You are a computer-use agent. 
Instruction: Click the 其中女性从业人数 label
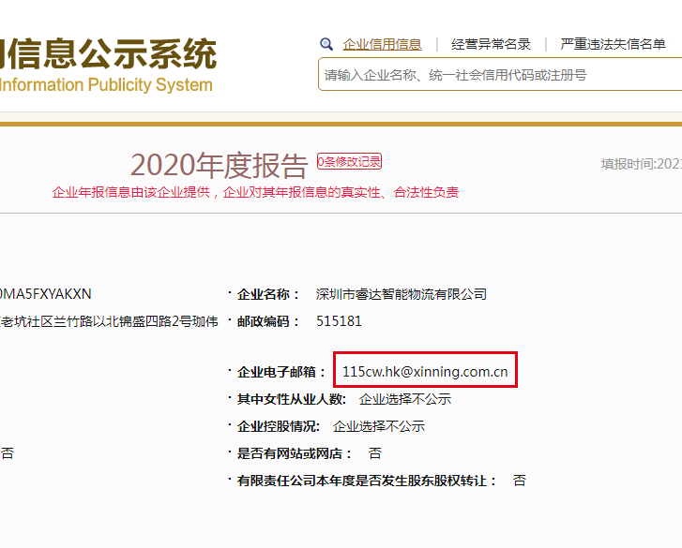coord(292,399)
